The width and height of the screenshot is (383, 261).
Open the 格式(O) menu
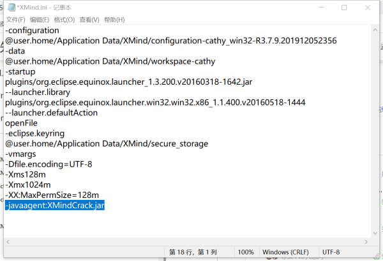[x=64, y=20]
